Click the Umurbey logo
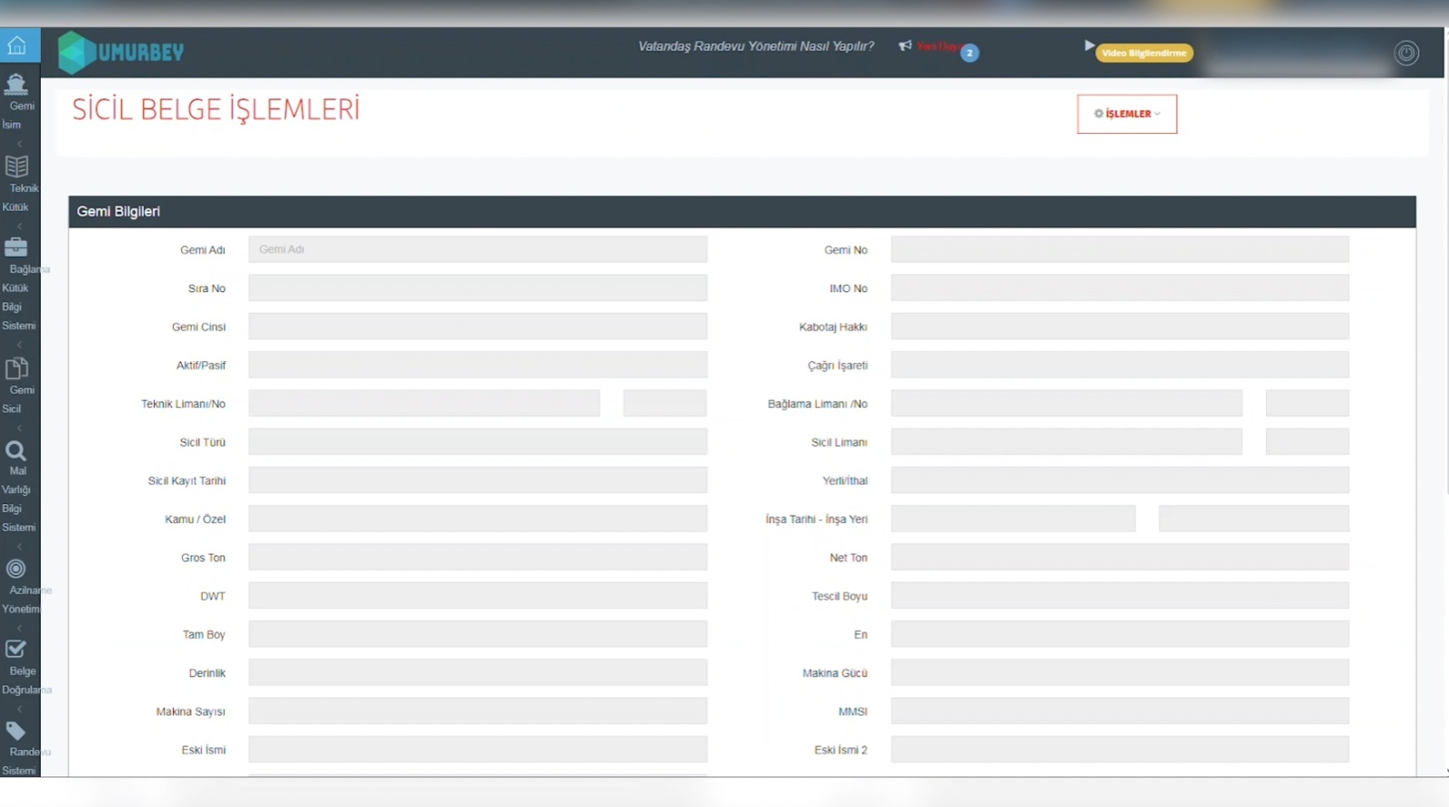Viewport: 1449px width, 807px height. [121, 52]
